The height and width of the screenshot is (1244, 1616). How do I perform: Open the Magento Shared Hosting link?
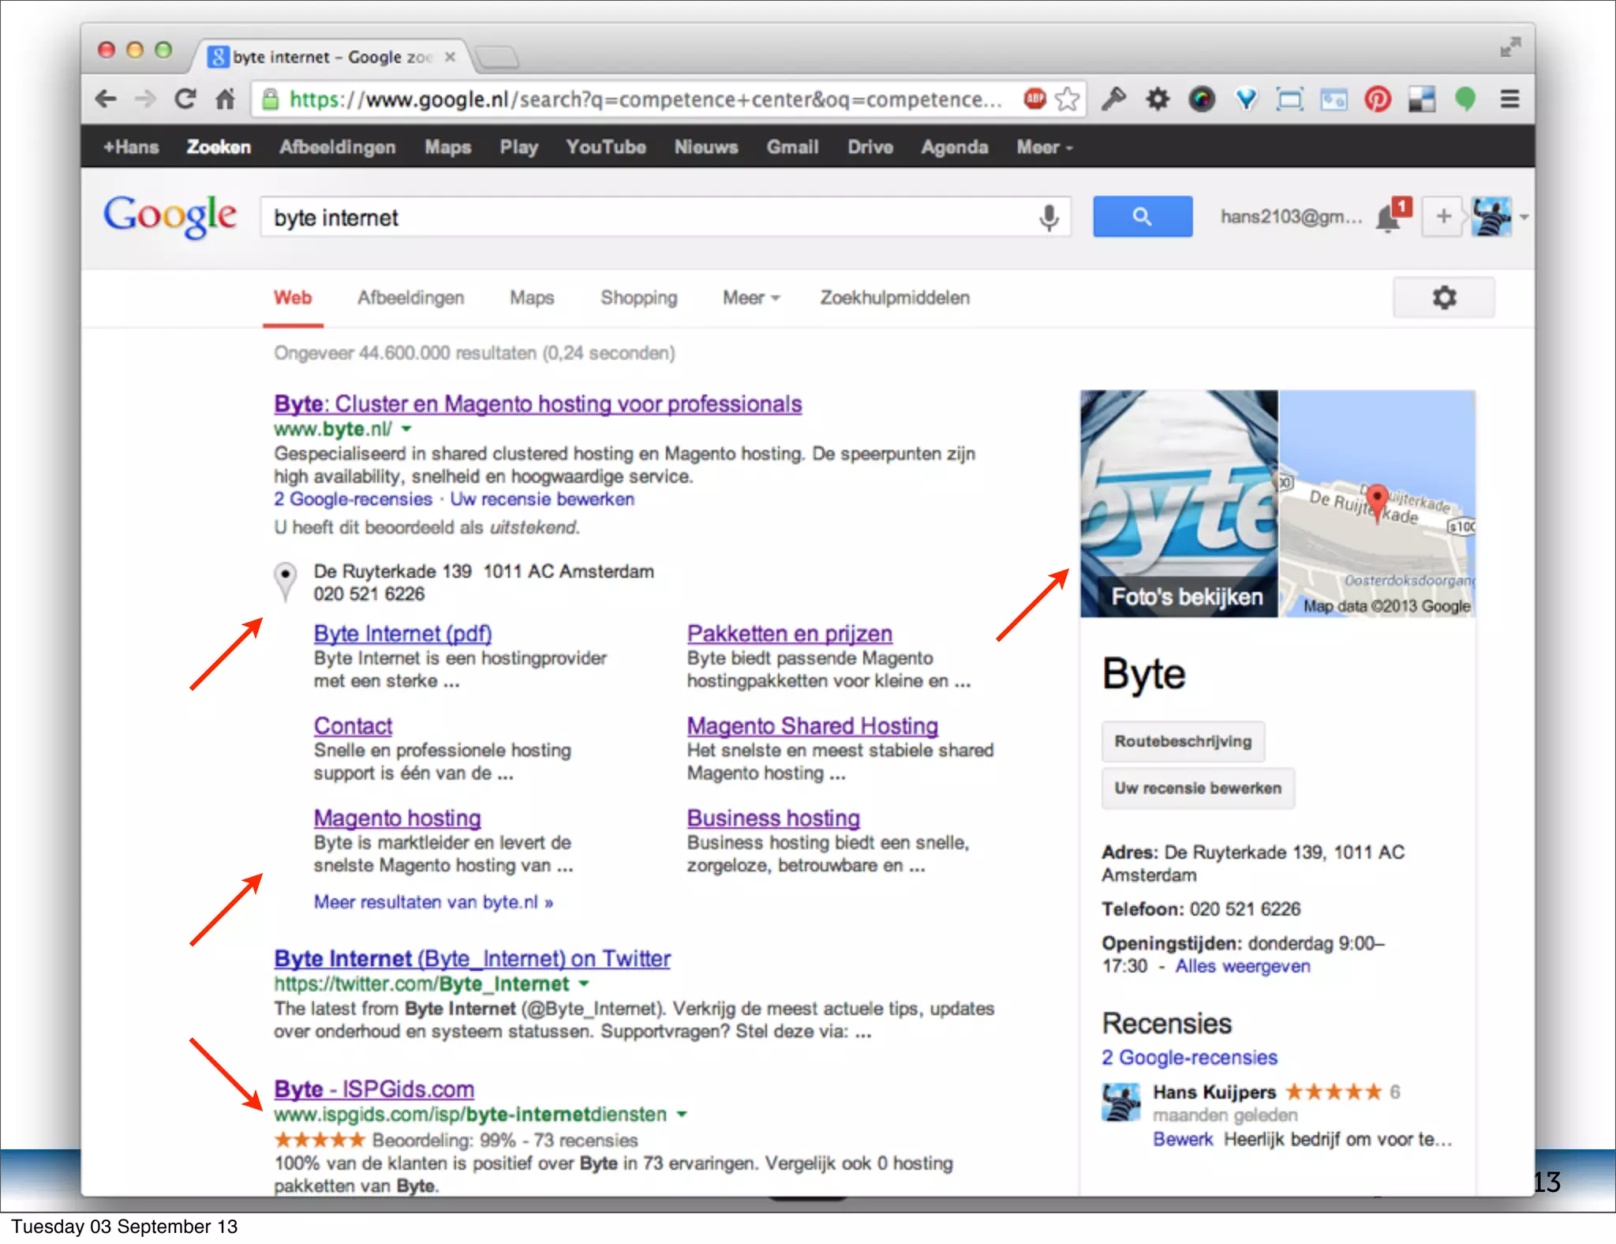click(x=812, y=725)
